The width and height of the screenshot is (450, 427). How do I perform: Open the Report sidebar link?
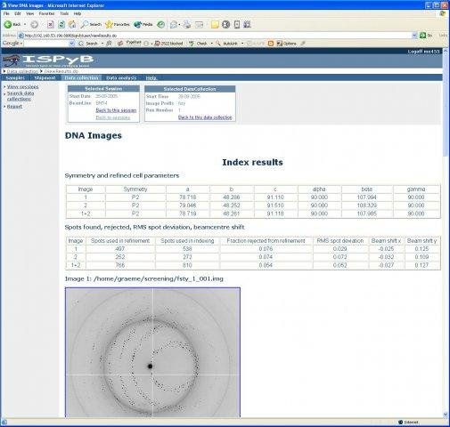coord(14,107)
